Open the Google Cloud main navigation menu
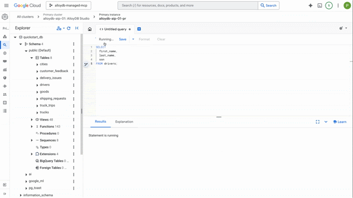Screen dimensions: 353x198 click(x=6, y=5)
